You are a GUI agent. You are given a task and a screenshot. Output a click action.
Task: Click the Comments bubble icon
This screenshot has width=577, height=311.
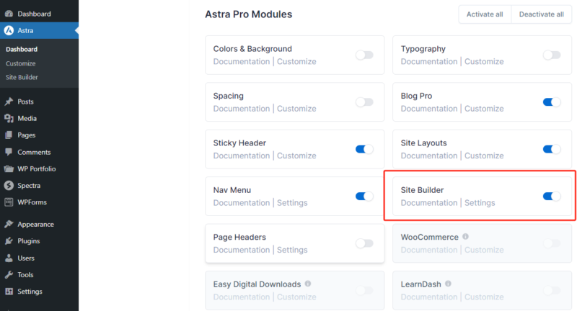(9, 152)
